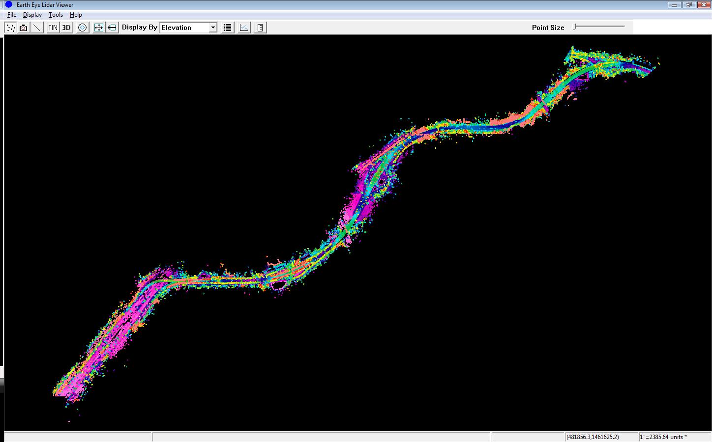Click the left-arrow previous view icon
The height and width of the screenshot is (442, 712).
[112, 28]
